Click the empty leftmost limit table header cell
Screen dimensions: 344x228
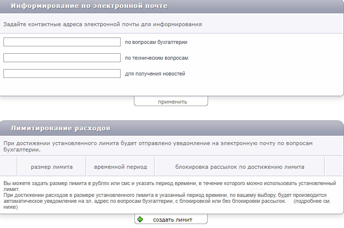[x=8, y=167]
